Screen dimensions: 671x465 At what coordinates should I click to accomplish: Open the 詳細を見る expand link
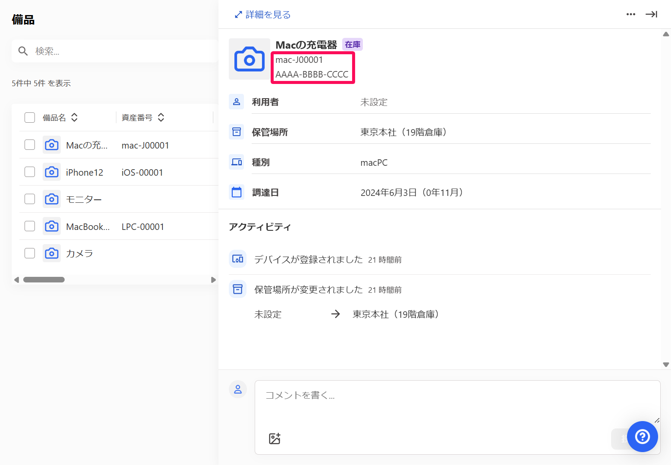point(262,15)
